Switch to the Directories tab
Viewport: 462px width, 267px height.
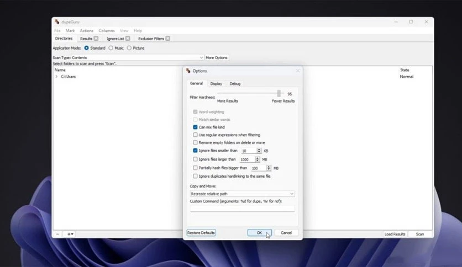[x=64, y=39]
